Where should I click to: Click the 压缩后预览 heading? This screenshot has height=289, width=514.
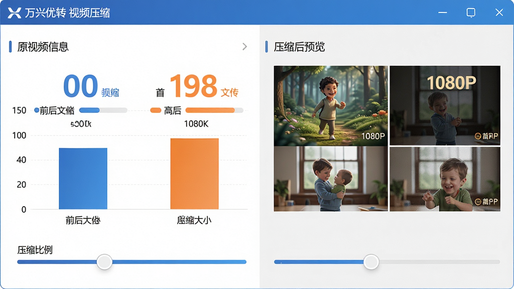(x=299, y=47)
